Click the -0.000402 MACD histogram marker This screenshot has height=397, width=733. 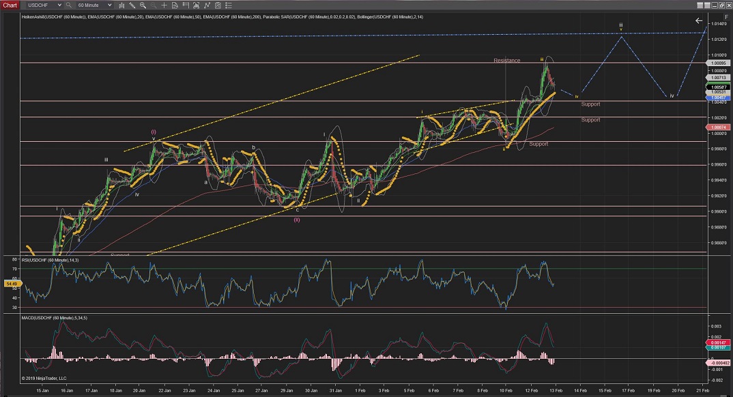tap(718, 363)
